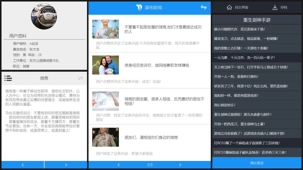Click the 2/3 page indicator

coord(149,165)
